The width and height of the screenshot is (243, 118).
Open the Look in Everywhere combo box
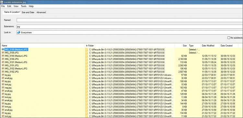click(130, 32)
